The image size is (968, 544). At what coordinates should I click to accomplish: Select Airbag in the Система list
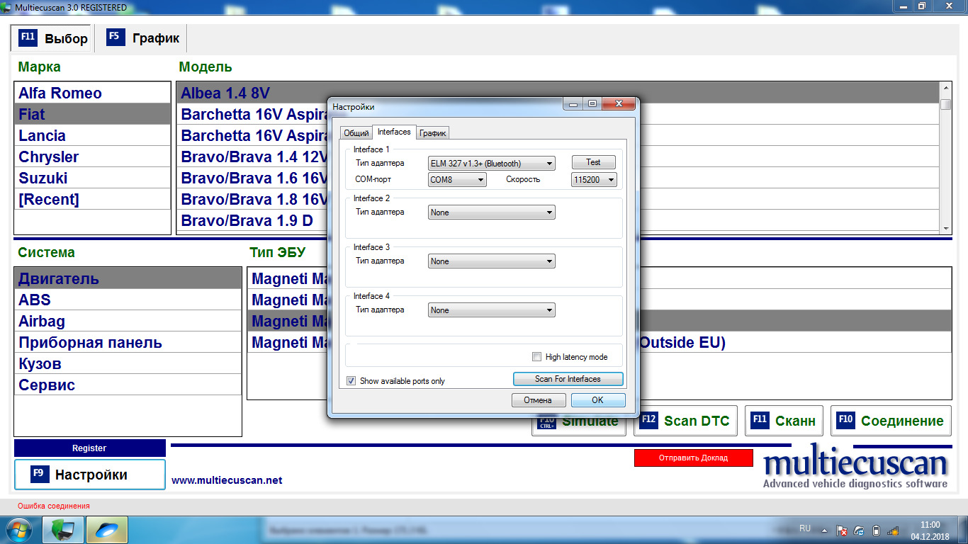click(x=128, y=321)
